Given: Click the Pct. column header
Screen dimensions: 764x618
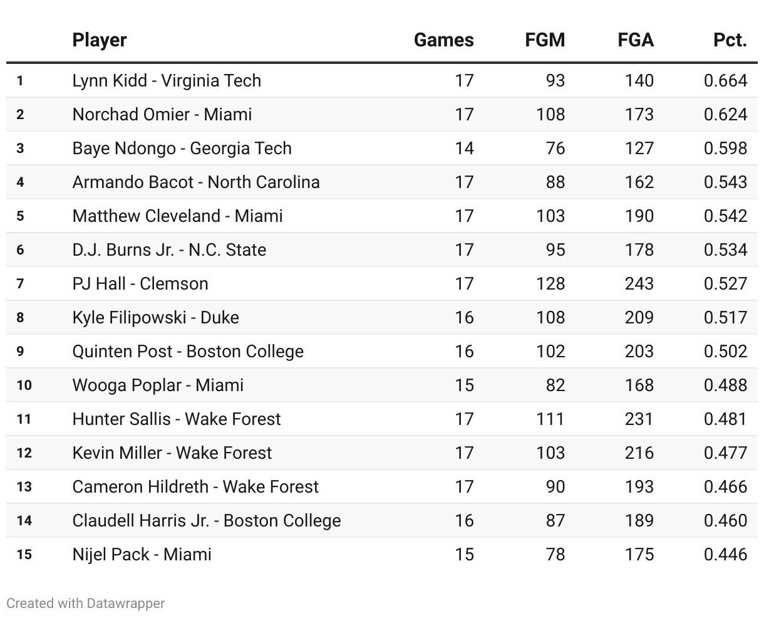Looking at the screenshot, I should click(730, 40).
